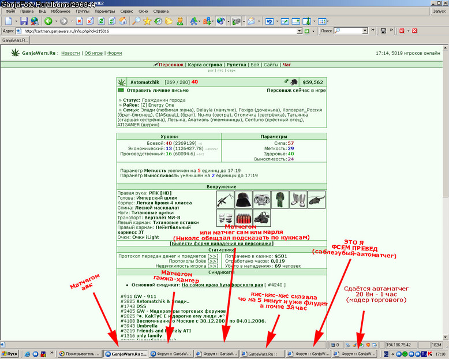449x359 pixels.
Task: Open the Поиск search box dropdown
Action: pyautogui.click(x=365, y=31)
